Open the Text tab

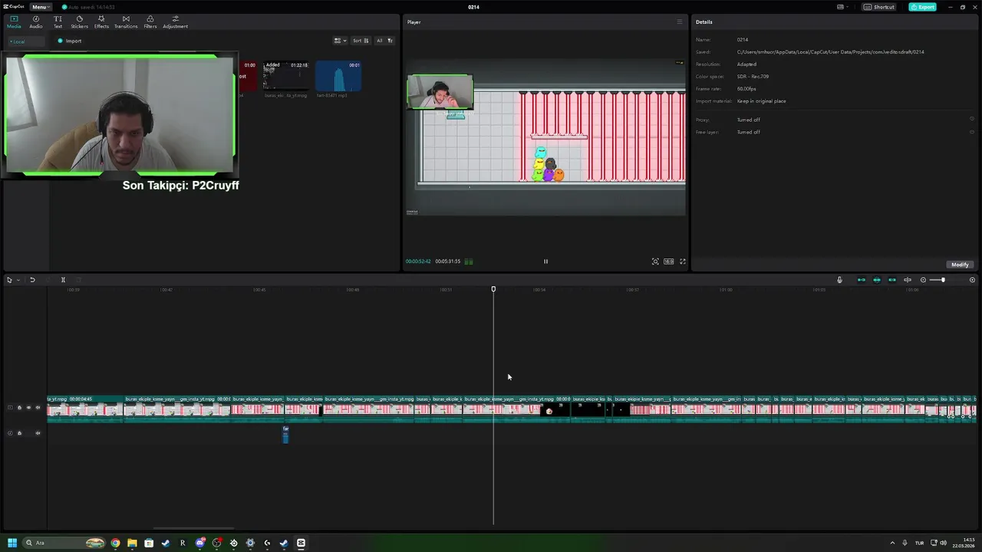[x=58, y=22]
